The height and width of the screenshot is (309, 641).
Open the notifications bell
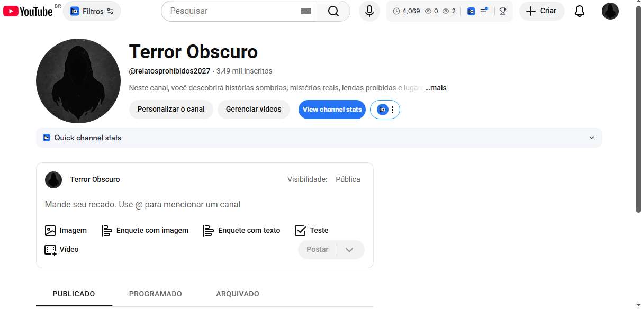[579, 11]
